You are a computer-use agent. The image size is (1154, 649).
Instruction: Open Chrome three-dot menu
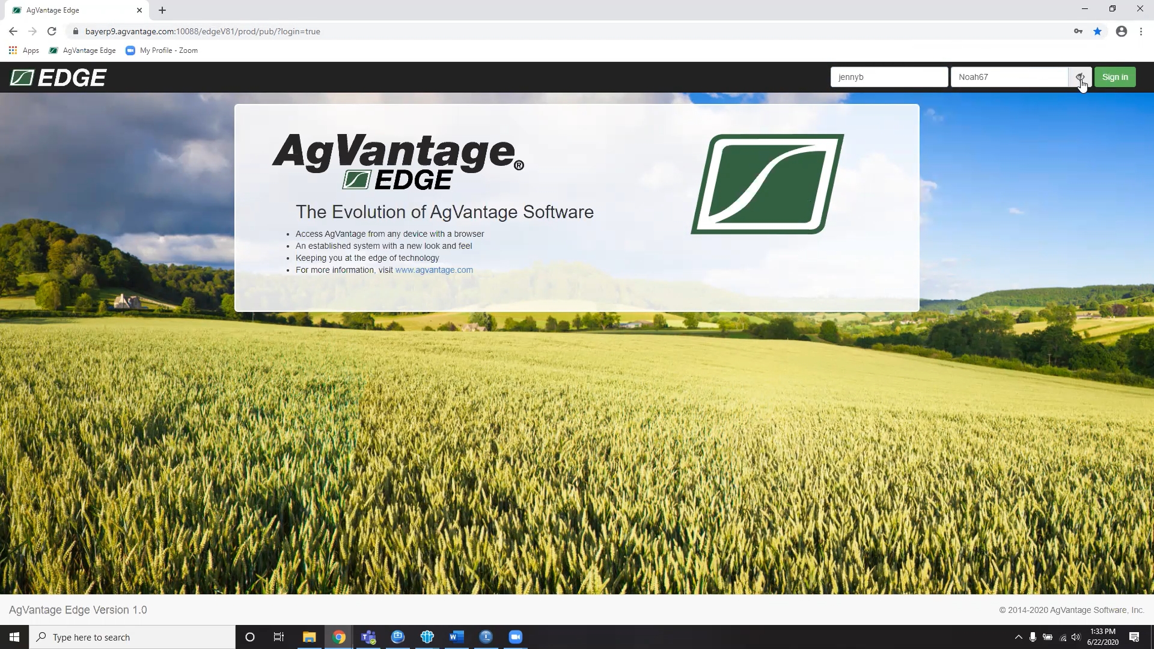[1141, 31]
